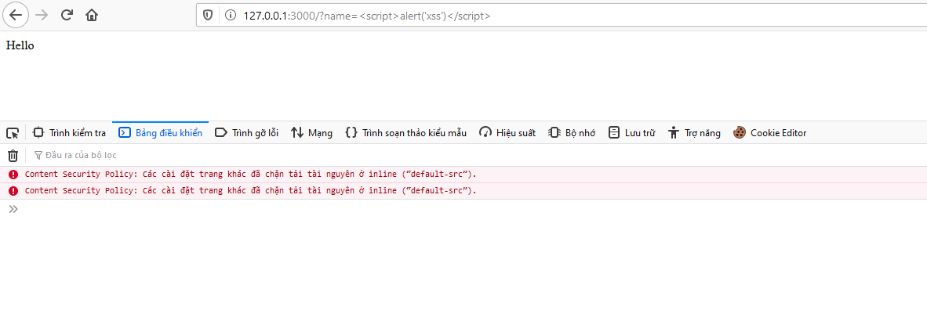Image resolution: width=927 pixels, height=328 pixels.
Task: Switch to Trình soạn thảo kiểu mẫu tab
Action: click(x=406, y=133)
